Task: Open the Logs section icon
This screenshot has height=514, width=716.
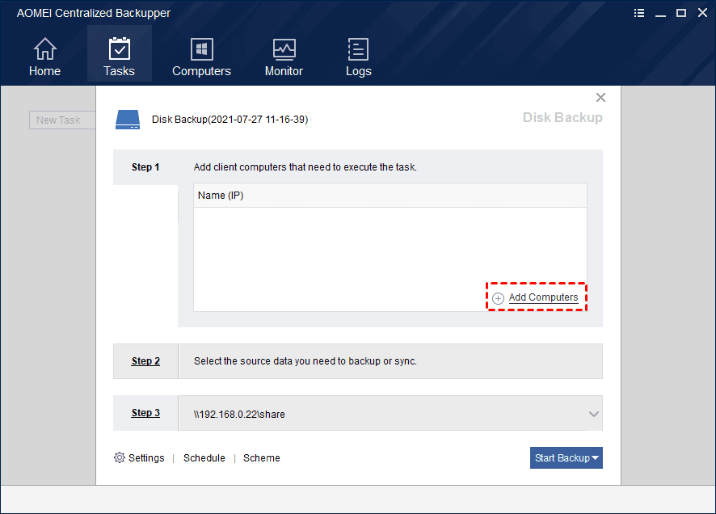Action: click(359, 48)
